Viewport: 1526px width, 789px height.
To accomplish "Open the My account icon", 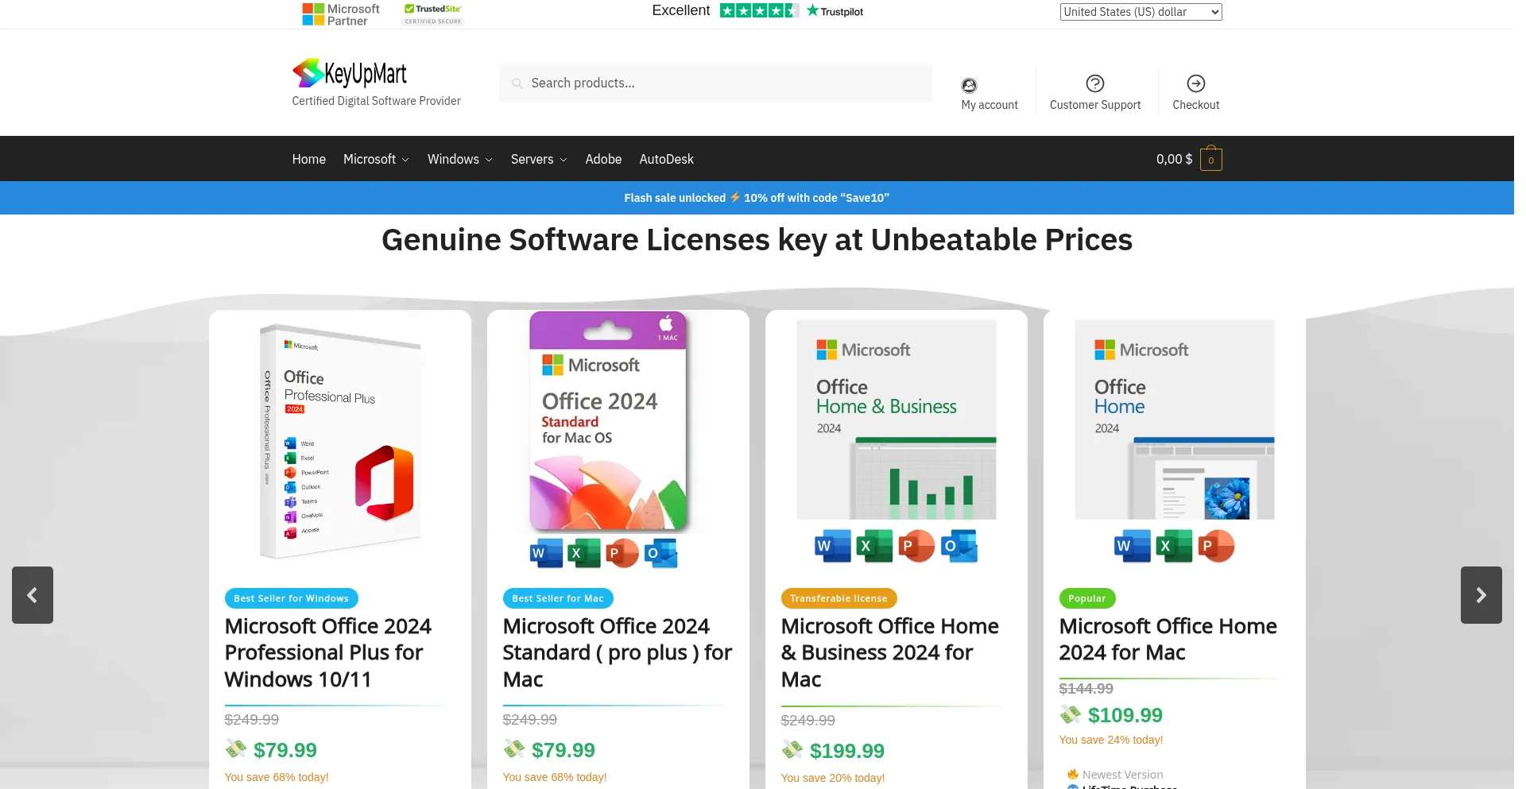I will 968,85.
